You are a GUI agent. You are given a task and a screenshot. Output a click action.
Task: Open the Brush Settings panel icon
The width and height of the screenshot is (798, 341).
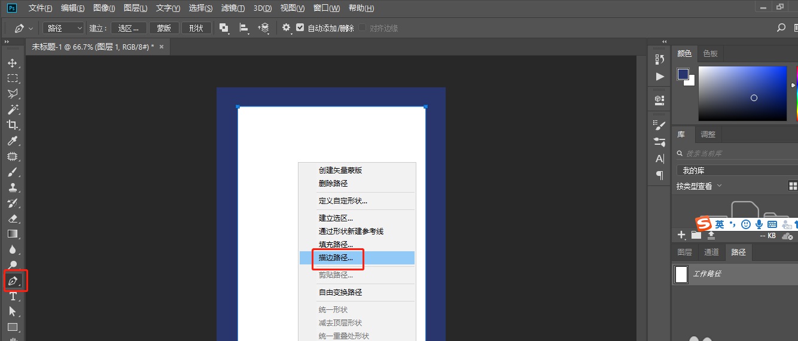pyautogui.click(x=660, y=126)
